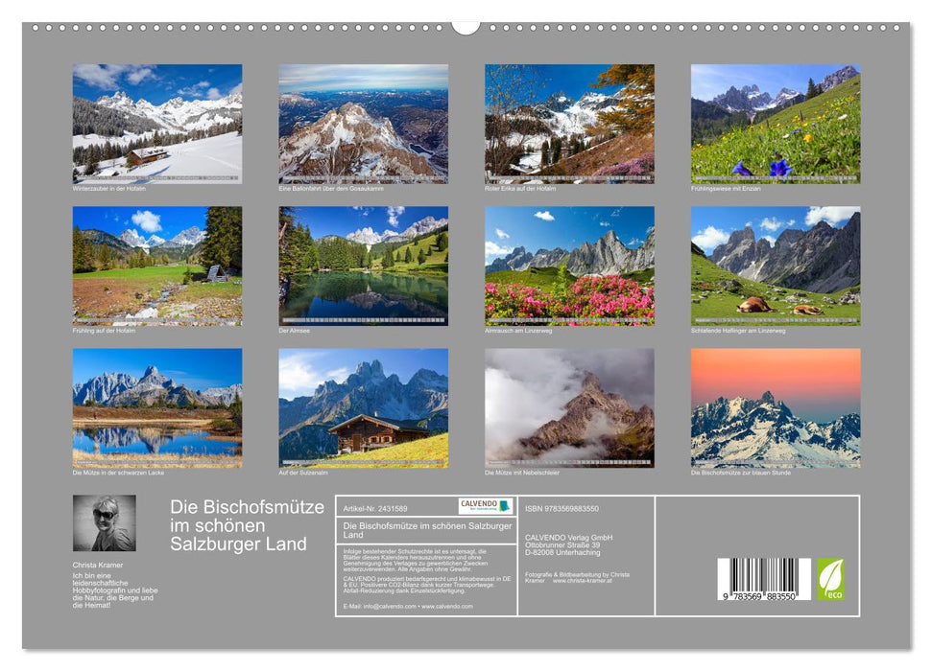
Task: Click caption 'Roter Erika auf der Hofalm'
Action: (520, 188)
